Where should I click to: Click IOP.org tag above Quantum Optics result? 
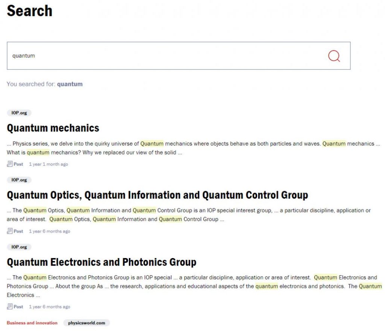click(x=19, y=180)
